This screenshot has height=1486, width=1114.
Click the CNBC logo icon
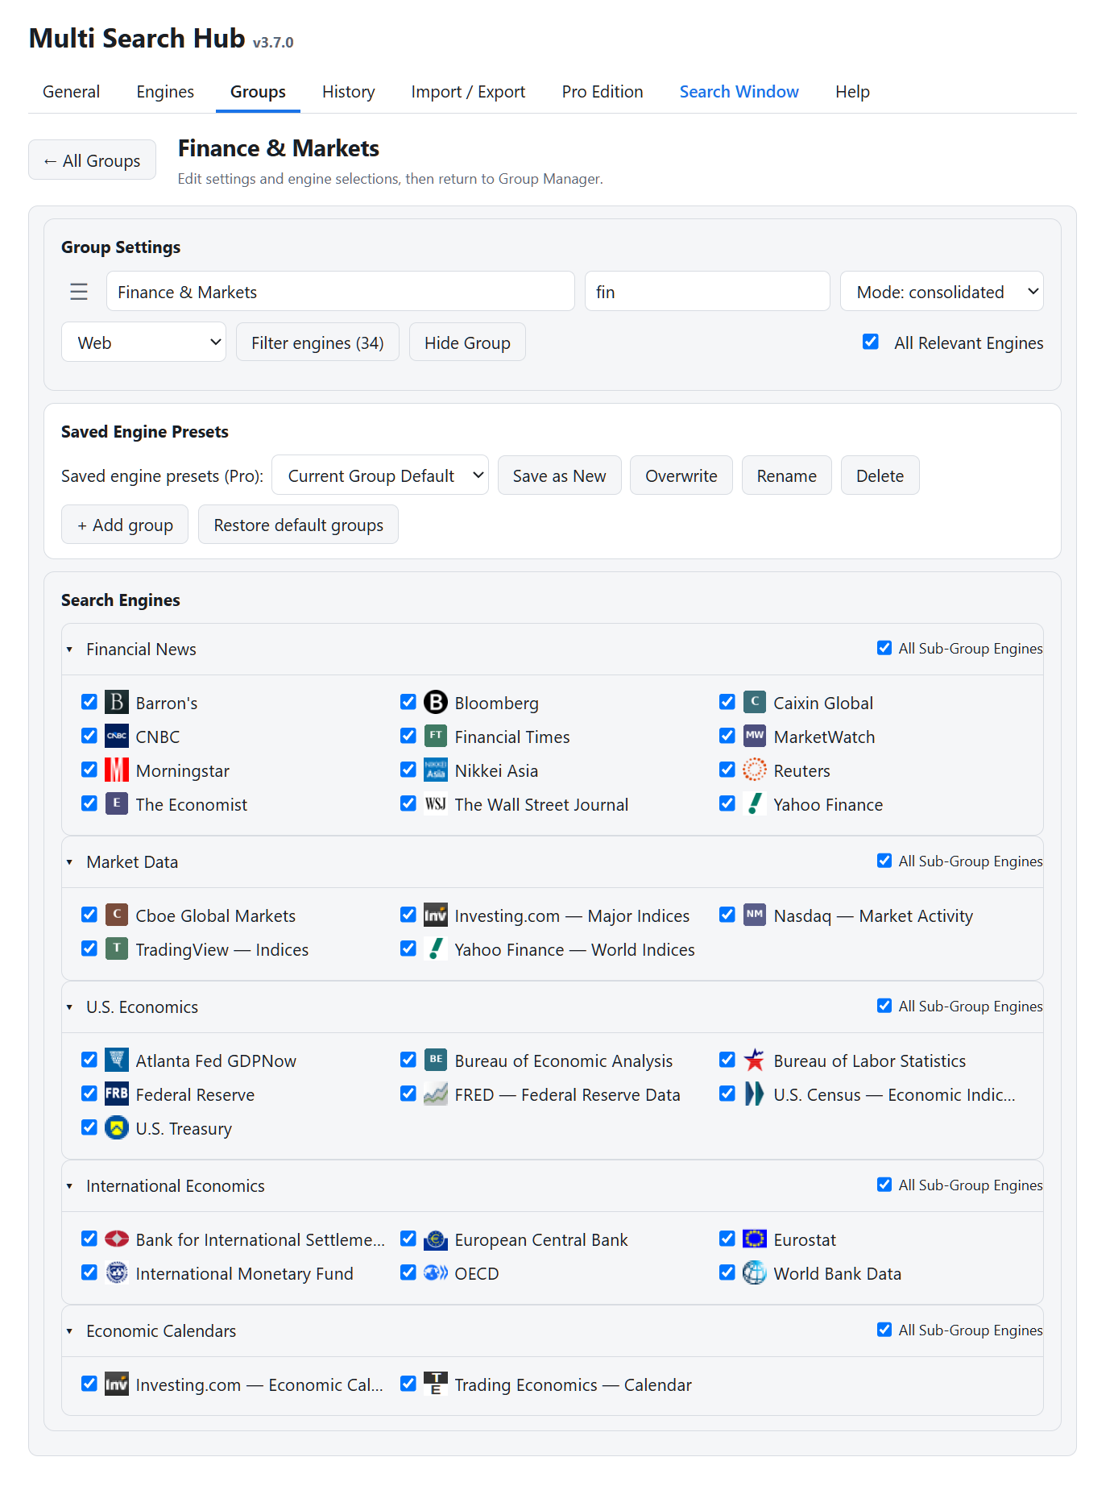click(x=117, y=737)
